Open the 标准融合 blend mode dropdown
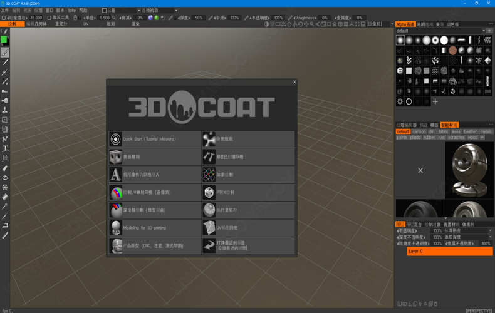Image resolution: width=495 pixels, height=313 pixels. tap(490, 230)
